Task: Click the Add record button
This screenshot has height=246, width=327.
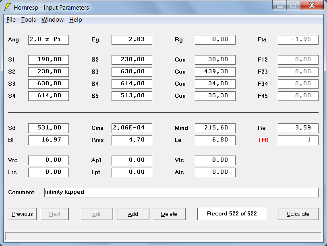Action: pos(133,214)
